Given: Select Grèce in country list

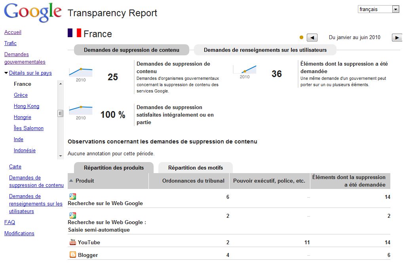Looking at the screenshot, I should [x=21, y=95].
